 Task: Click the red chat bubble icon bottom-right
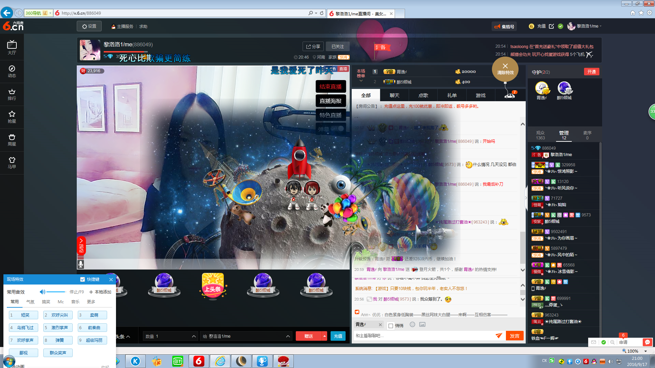point(647,342)
